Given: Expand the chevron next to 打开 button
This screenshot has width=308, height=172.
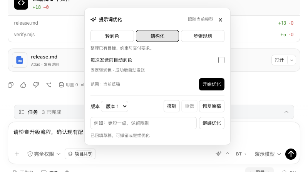Looking at the screenshot, I should (291, 60).
